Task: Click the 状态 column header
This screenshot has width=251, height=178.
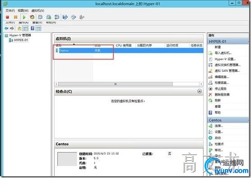Action: point(104,45)
